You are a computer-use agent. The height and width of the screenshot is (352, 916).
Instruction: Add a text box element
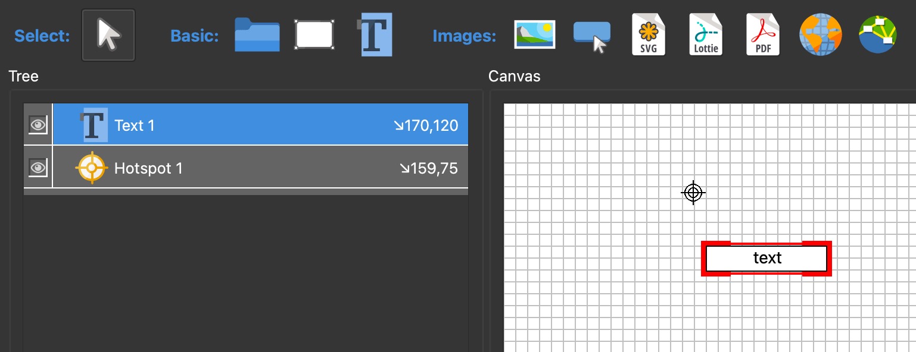[376, 35]
